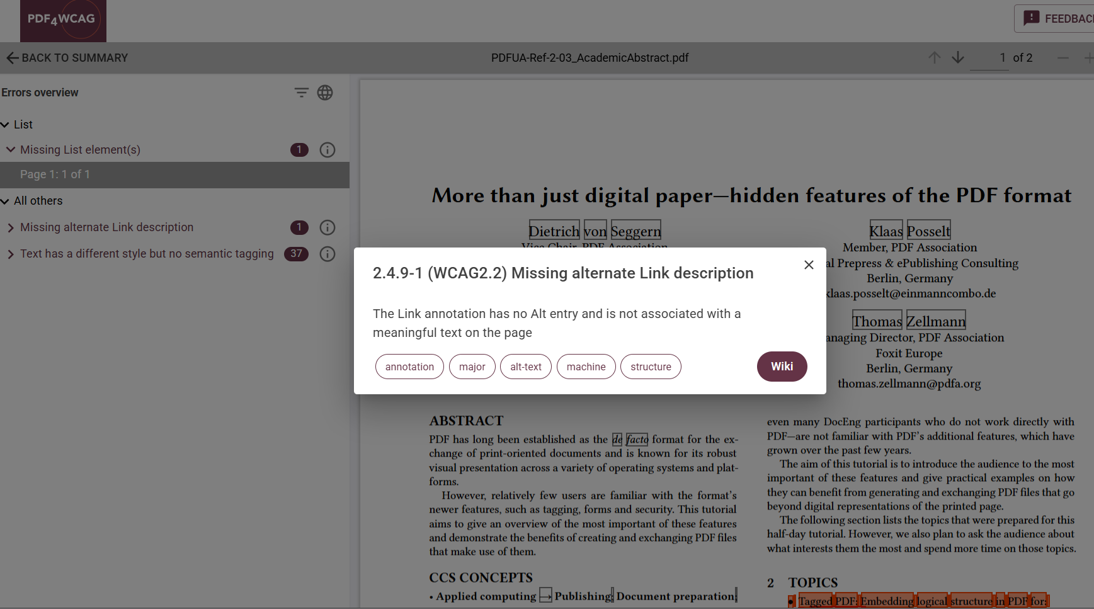Screen dimensions: 1094x609
Task: Click the page number input field
Action: (991, 58)
